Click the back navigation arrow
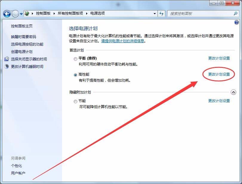The width and height of the screenshot is (242, 184). 7,13
